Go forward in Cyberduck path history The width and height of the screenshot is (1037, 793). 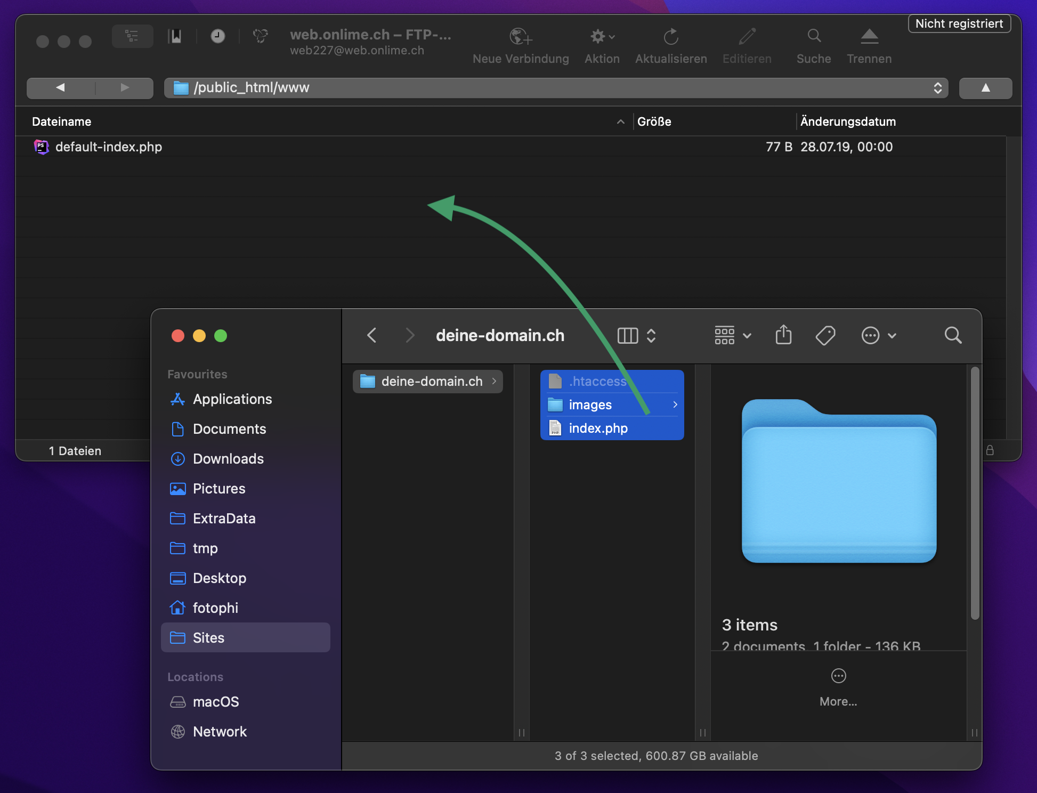(125, 87)
